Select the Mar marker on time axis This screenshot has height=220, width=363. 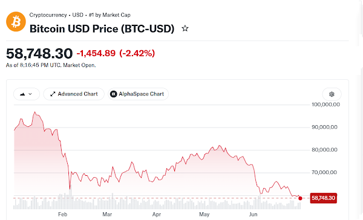(107, 215)
